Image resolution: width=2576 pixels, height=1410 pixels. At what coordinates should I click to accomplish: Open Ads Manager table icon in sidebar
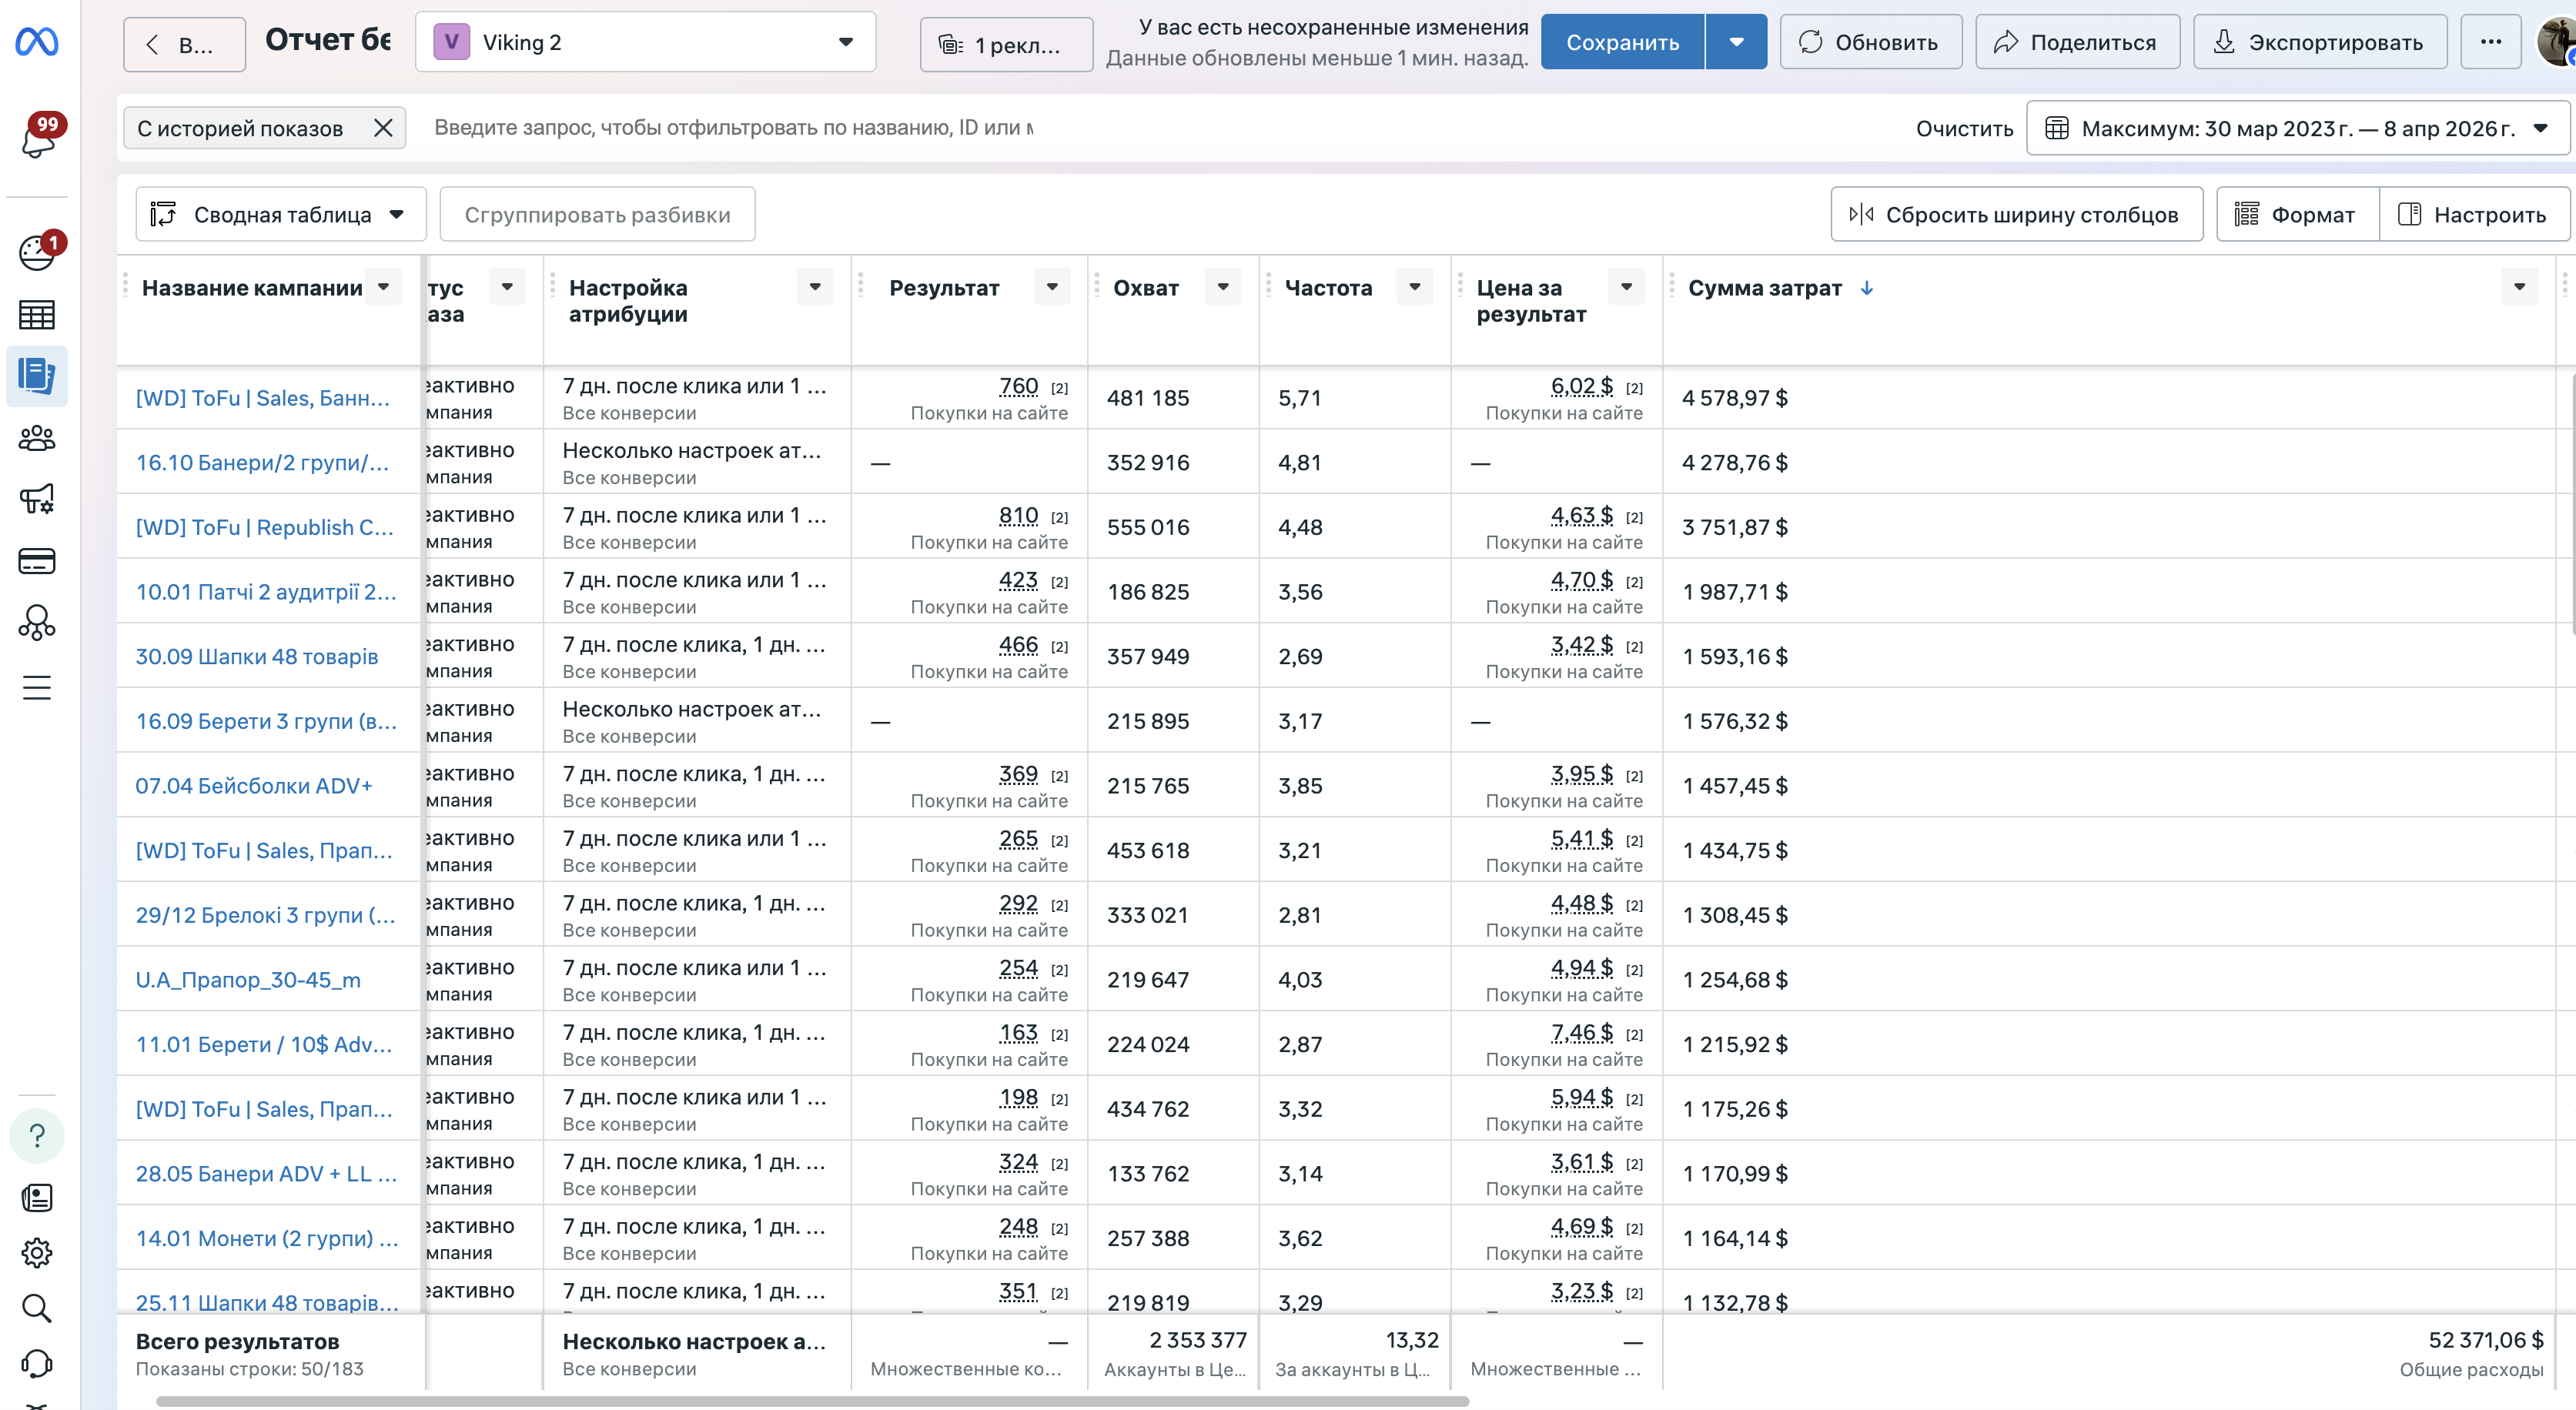[x=37, y=315]
